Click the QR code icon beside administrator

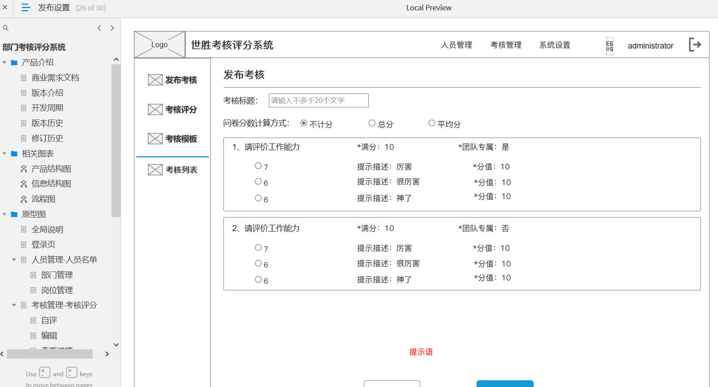[x=610, y=46]
